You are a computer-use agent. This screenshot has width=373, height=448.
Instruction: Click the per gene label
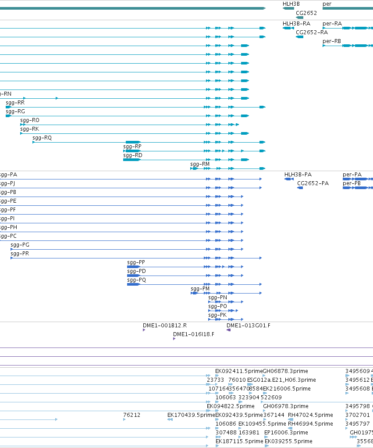(x=327, y=4)
